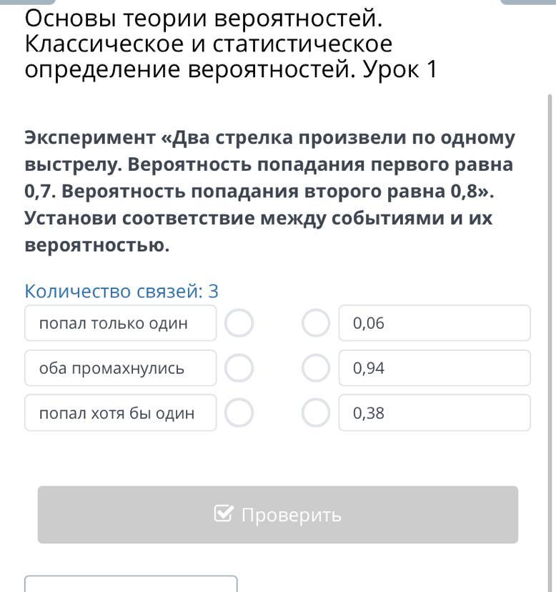Select connector circle beside 'попал хотя бы один'
556x592 pixels.
pyautogui.click(x=239, y=413)
